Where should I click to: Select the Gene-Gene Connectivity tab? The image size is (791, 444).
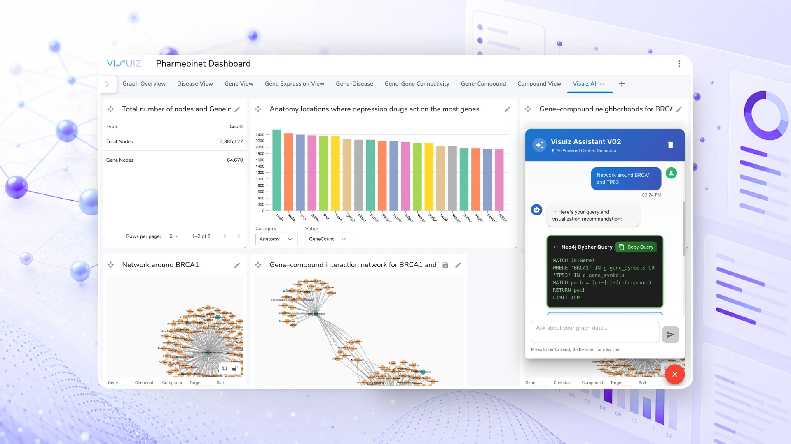point(417,84)
